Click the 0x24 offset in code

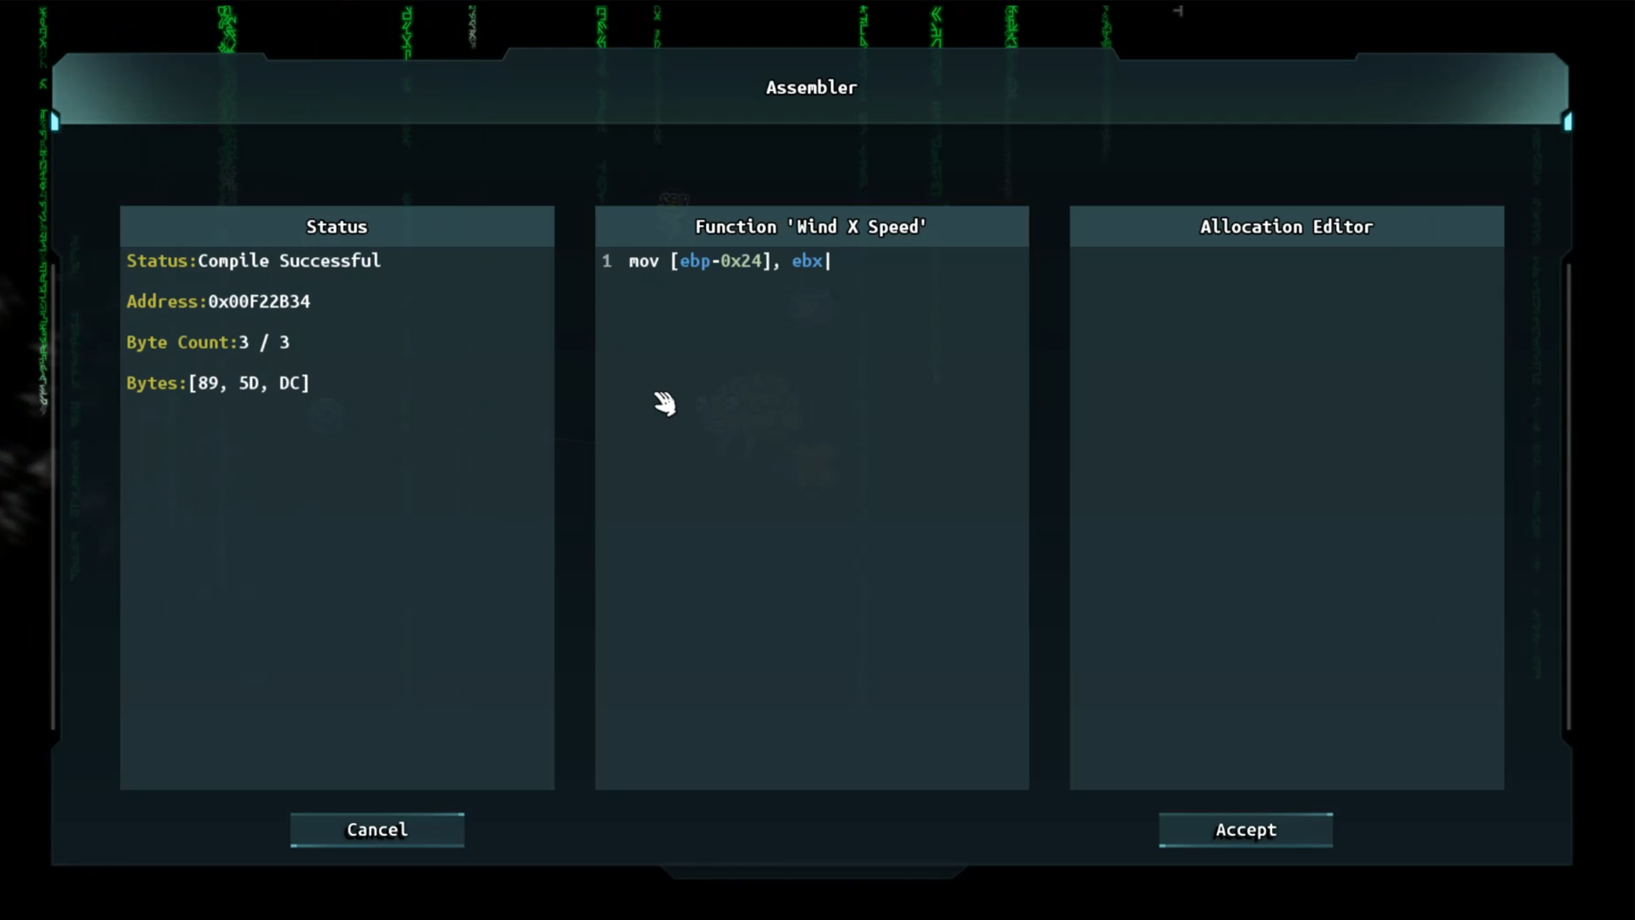click(740, 262)
